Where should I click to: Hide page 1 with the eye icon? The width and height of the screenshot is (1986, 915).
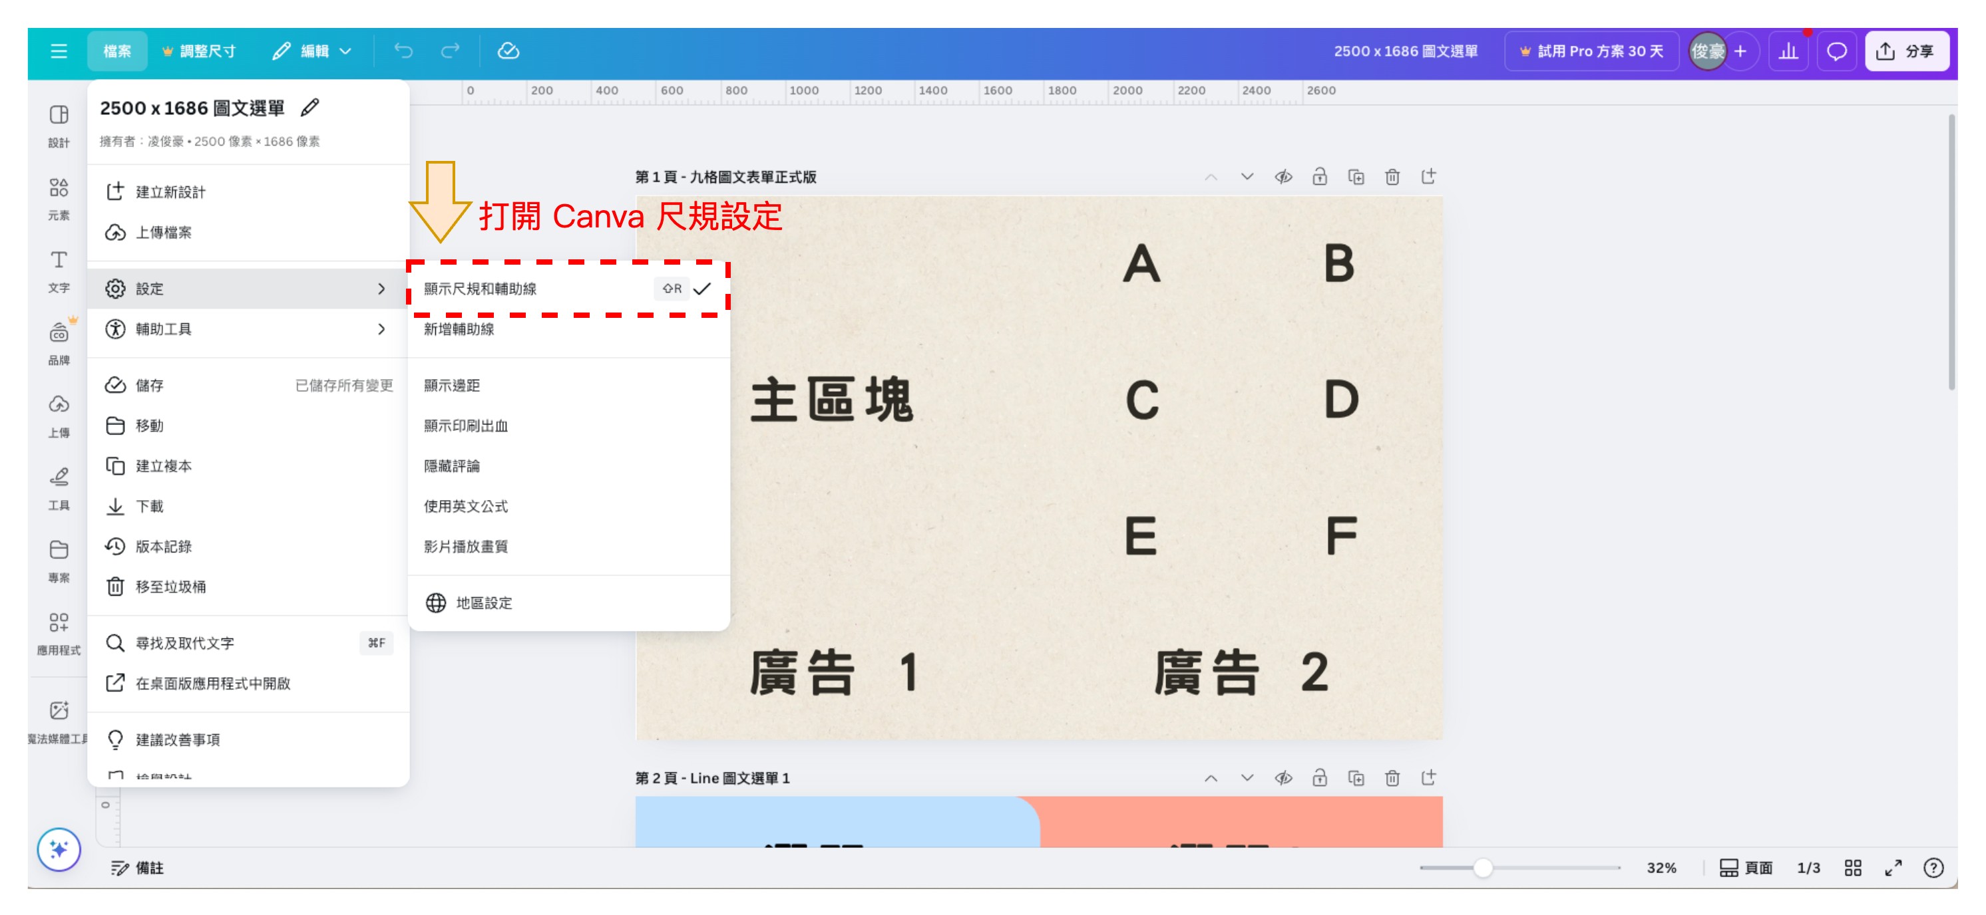point(1284,176)
